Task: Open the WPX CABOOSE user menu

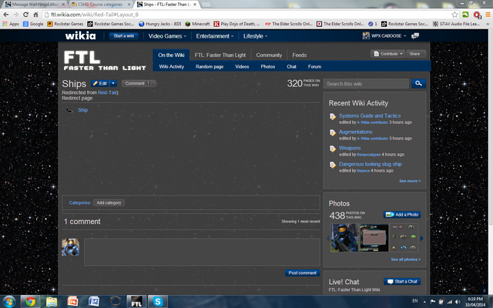Action: point(384,36)
